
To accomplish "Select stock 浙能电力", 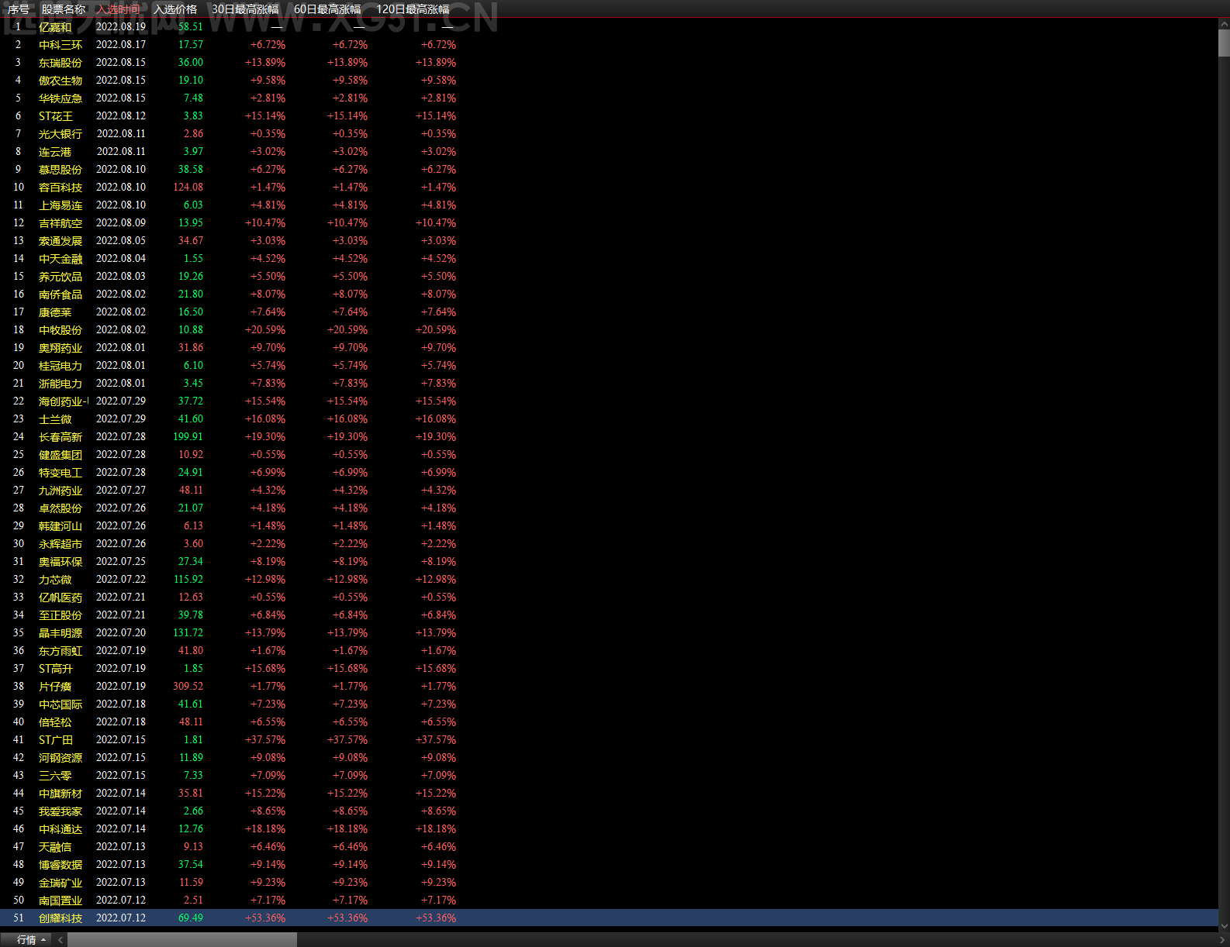I will point(60,384).
